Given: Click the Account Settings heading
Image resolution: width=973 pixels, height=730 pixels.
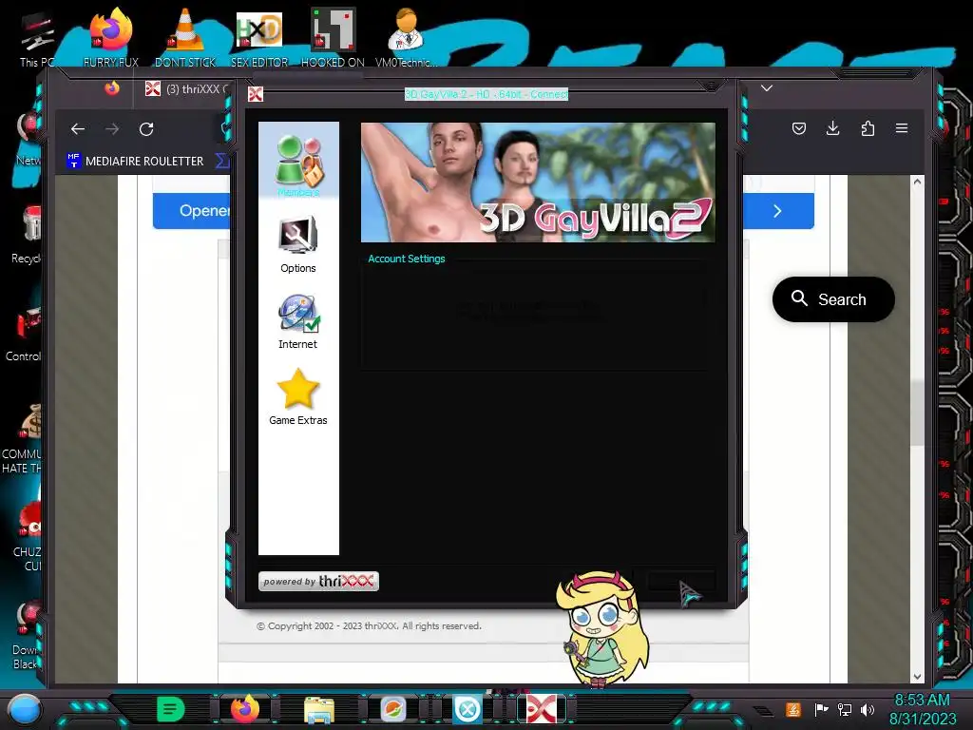Looking at the screenshot, I should [407, 259].
